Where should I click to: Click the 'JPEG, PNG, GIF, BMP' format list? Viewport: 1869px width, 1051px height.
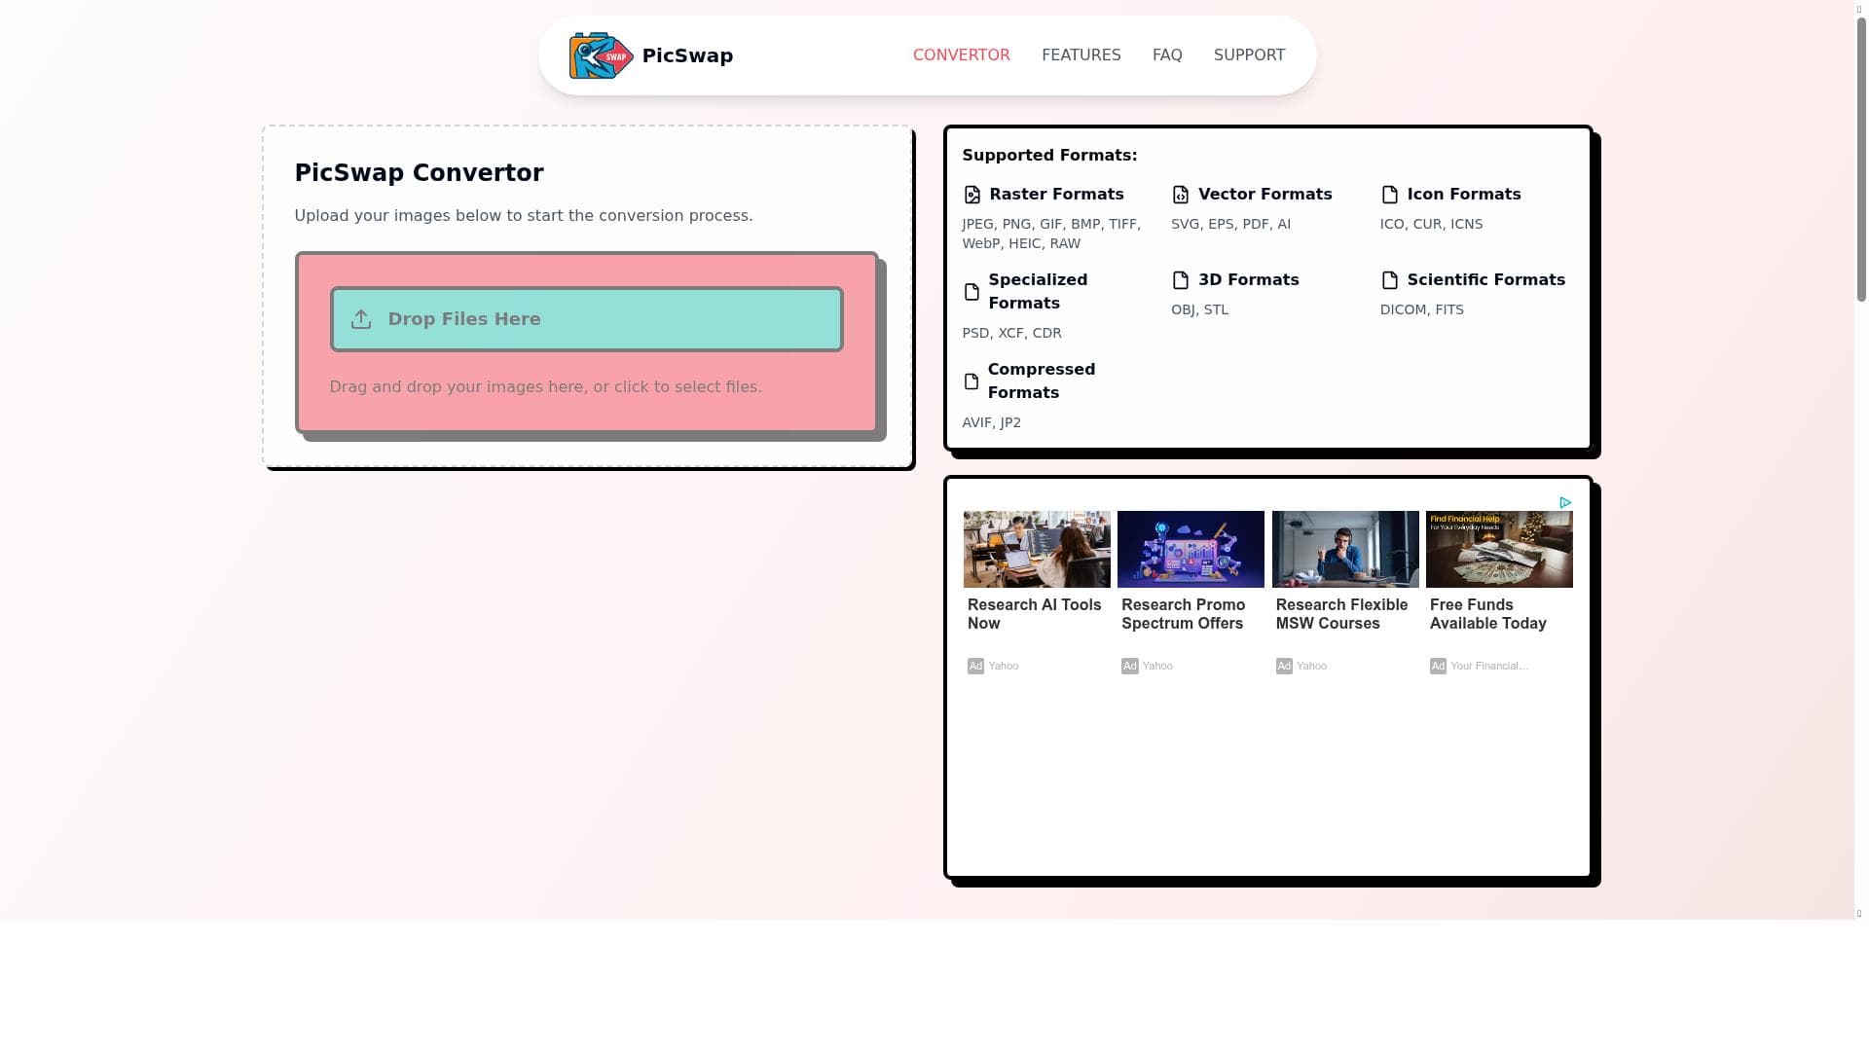click(x=1051, y=234)
